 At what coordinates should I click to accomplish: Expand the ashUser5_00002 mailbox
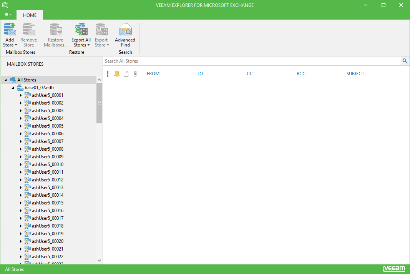coord(21,103)
